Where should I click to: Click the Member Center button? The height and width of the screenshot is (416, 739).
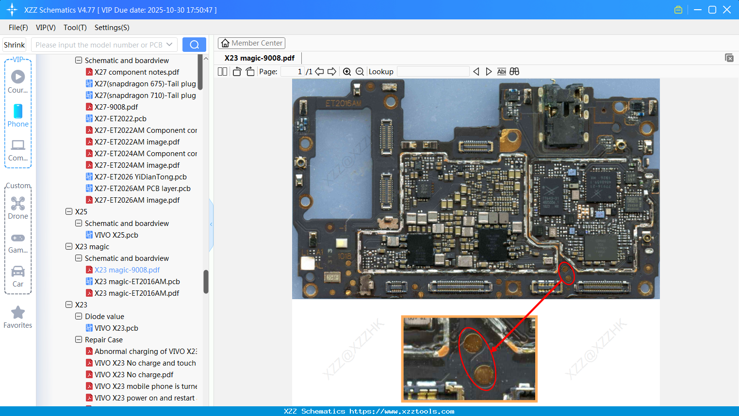click(251, 43)
